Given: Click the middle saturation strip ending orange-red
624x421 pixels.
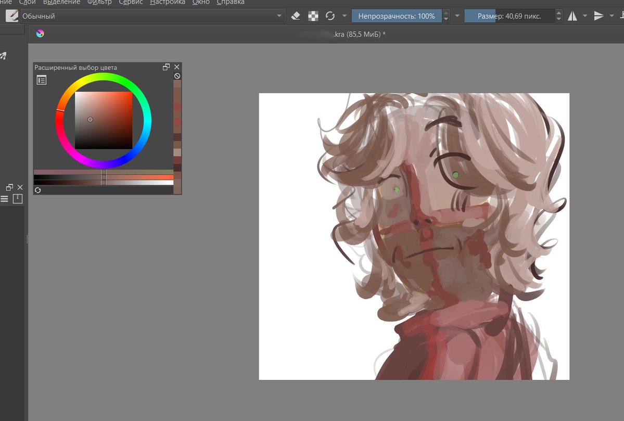Looking at the screenshot, I should 104,177.
